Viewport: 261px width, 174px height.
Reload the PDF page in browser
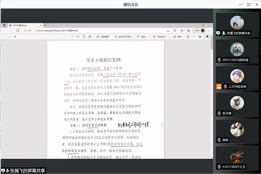pyautogui.click(x=17, y=31)
